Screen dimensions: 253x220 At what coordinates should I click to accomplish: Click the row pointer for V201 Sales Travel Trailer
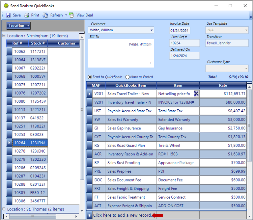pyautogui.click(x=89, y=94)
